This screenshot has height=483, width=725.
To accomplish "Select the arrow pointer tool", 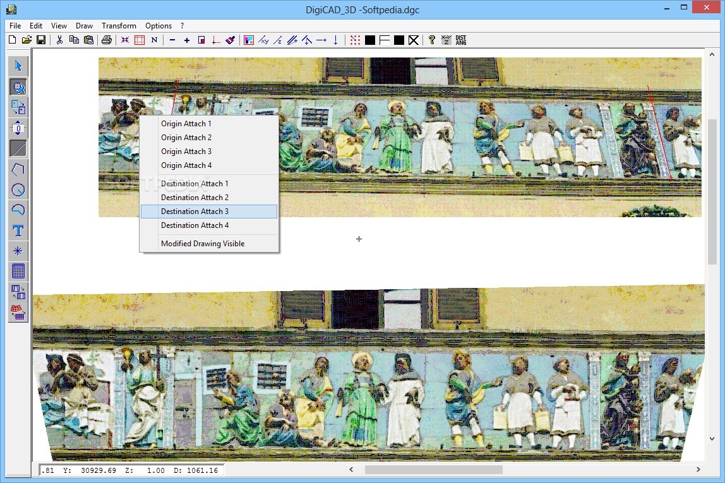I will 18,66.
